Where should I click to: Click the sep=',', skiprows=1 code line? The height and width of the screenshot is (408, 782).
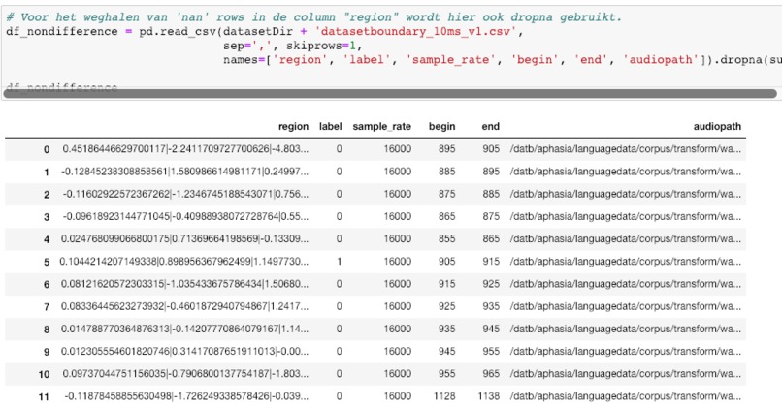(292, 46)
